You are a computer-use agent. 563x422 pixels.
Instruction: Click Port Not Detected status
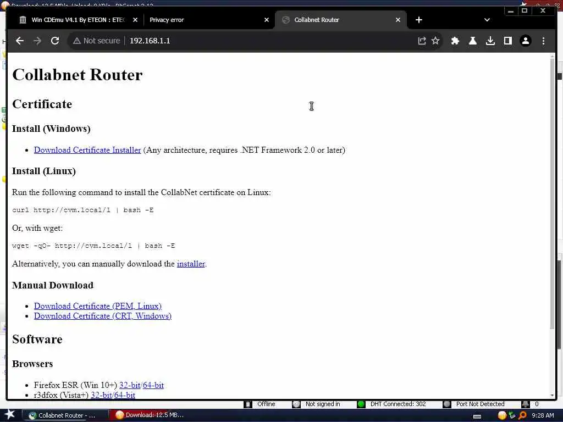480,404
